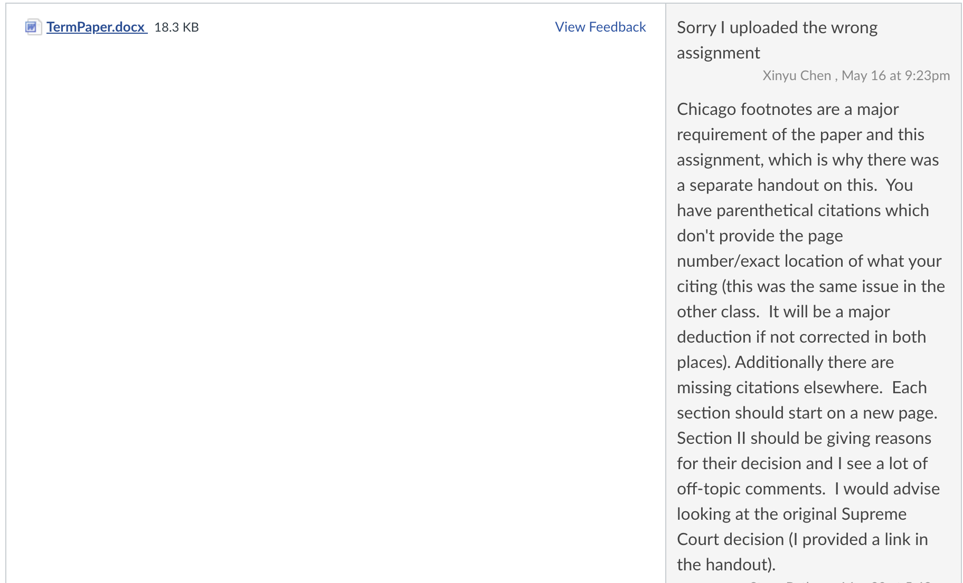Click the 'looking at the original Supreme' line

pyautogui.click(x=791, y=514)
